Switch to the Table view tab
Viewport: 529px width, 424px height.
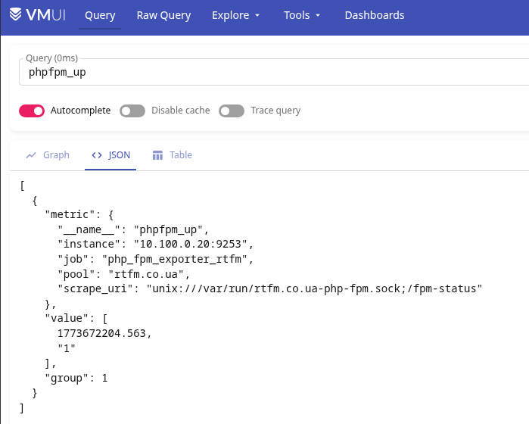pyautogui.click(x=180, y=155)
